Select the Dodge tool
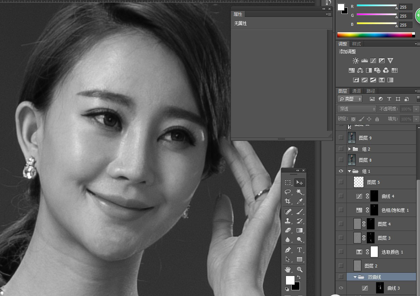Image resolution: width=420 pixels, height=296 pixels. [300, 240]
